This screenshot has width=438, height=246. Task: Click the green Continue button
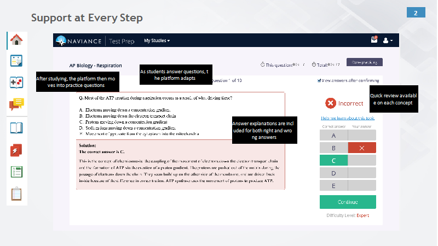click(x=348, y=202)
